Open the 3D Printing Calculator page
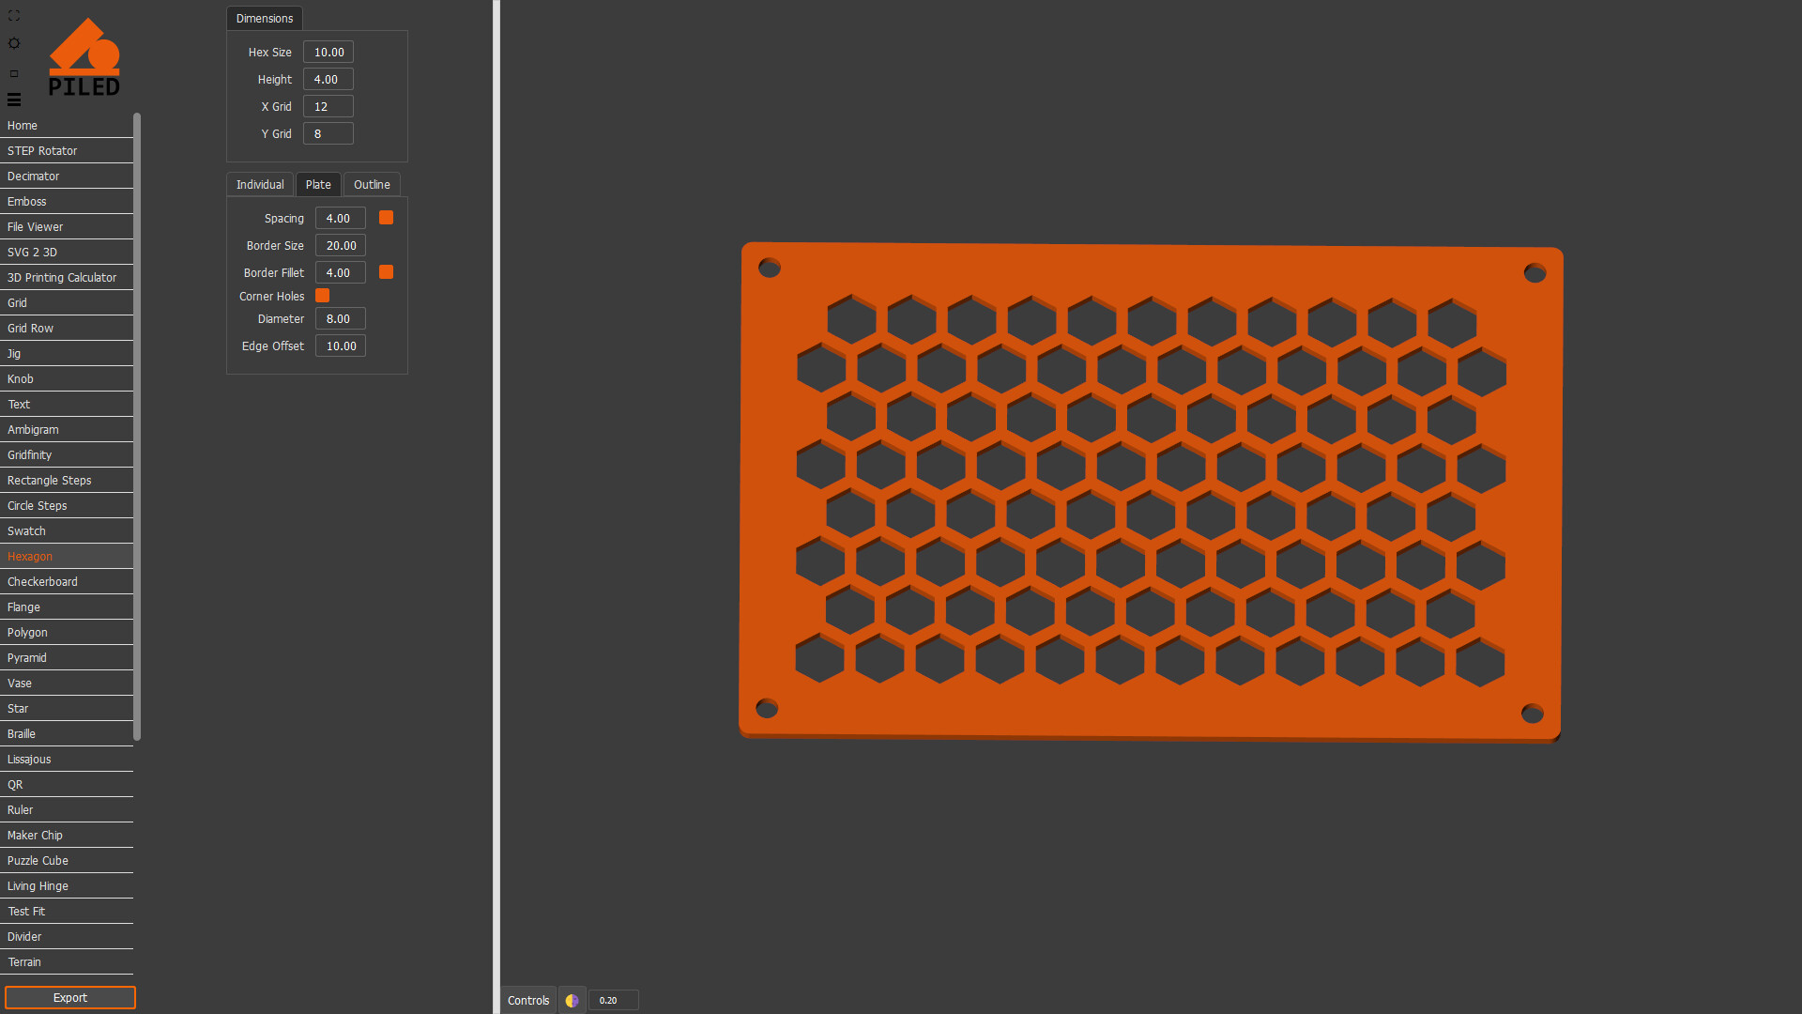This screenshot has height=1014, width=1802. tap(62, 278)
